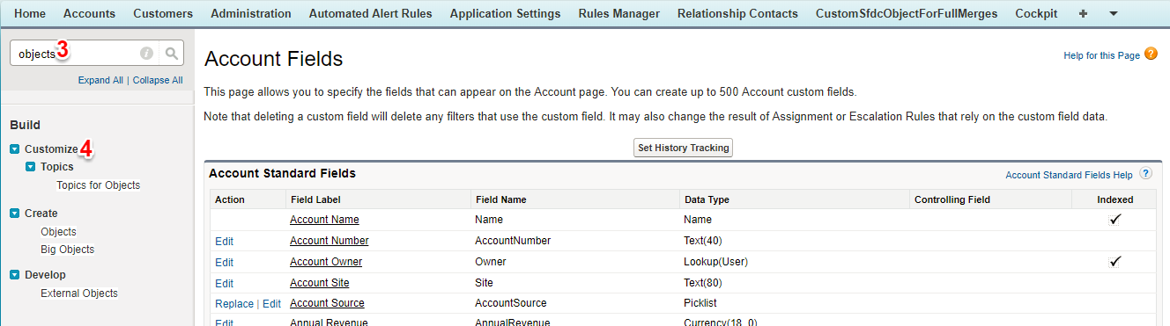Open the Account Name field label link
Screen dimensions: 1170x326
(324, 220)
